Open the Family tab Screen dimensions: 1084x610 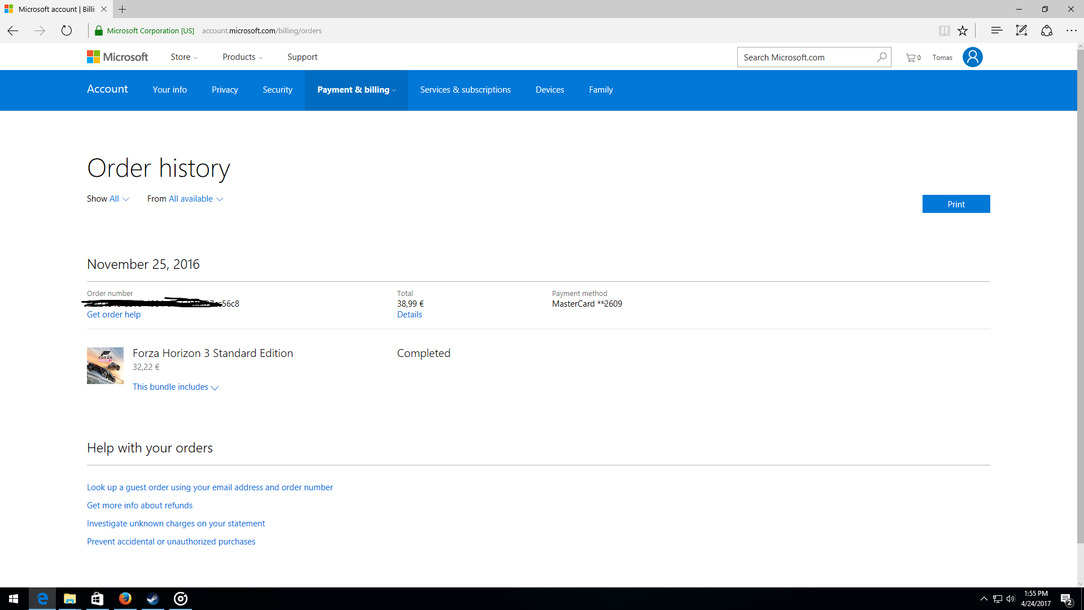coord(601,90)
